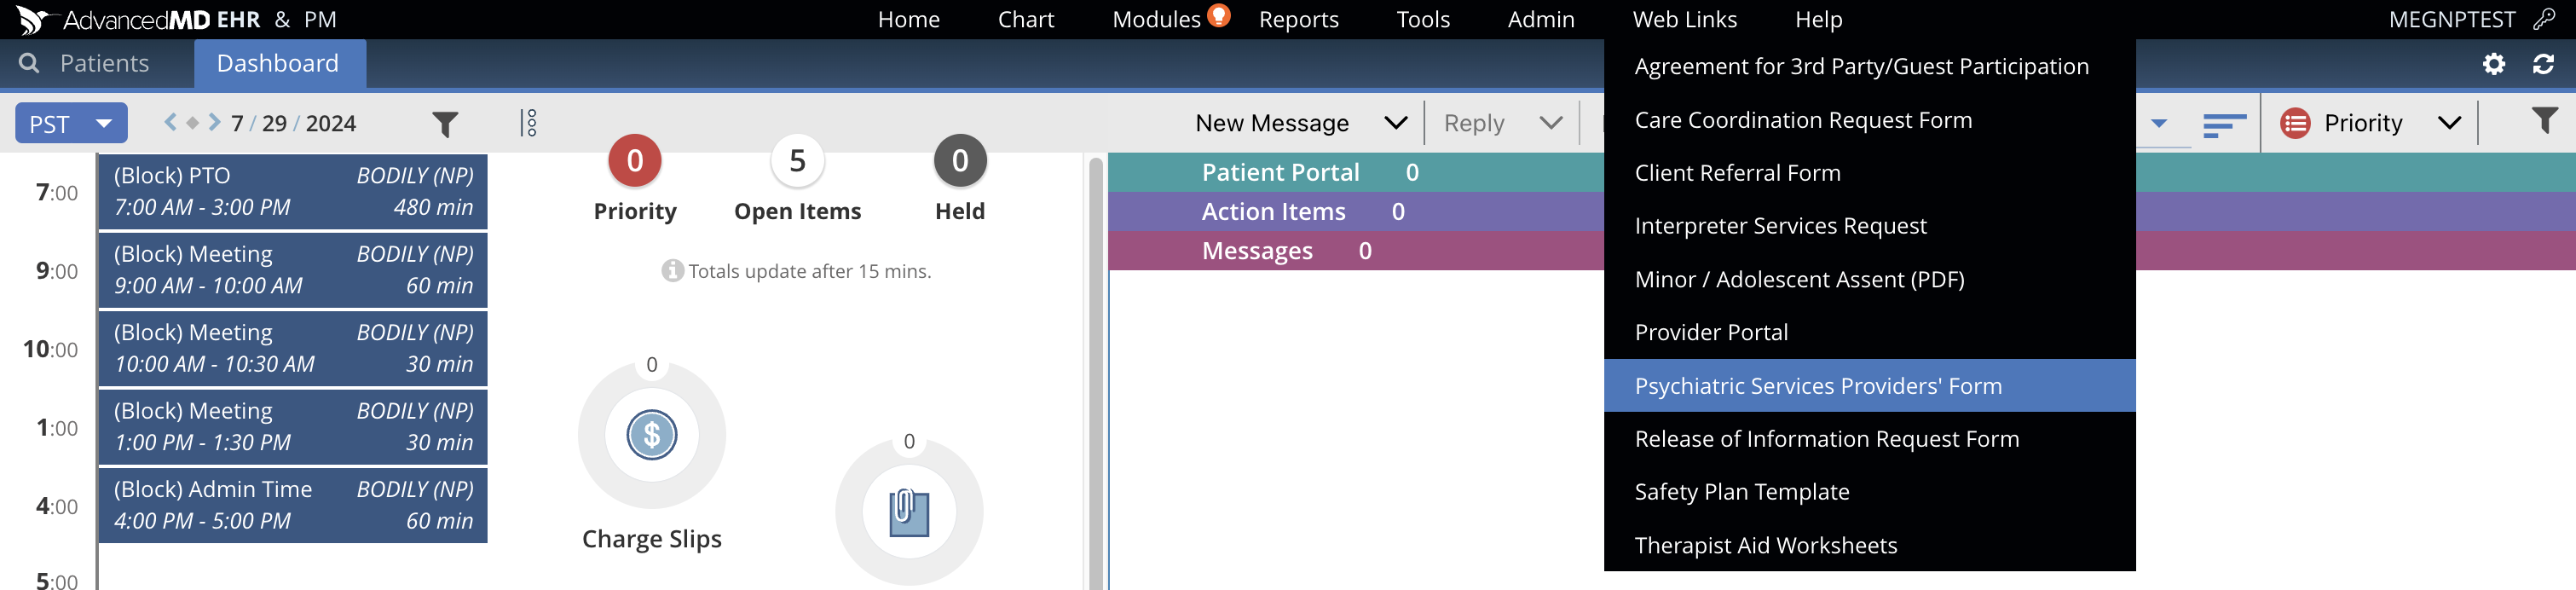Viewport: 2576px width, 590px height.
Task: Click the red Priority list icon
Action: (x=2295, y=123)
